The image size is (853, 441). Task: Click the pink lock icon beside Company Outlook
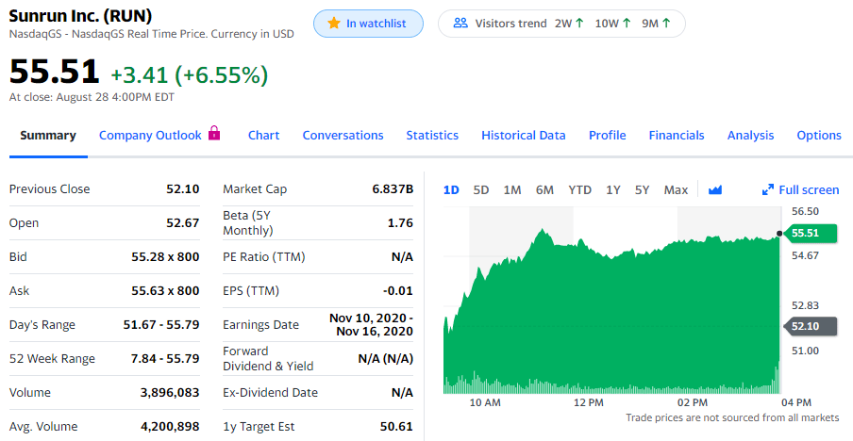click(x=214, y=134)
